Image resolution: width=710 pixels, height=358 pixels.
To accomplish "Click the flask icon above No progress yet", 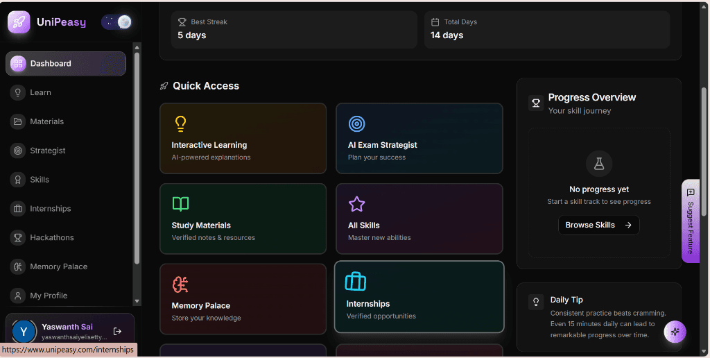I will click(x=599, y=164).
